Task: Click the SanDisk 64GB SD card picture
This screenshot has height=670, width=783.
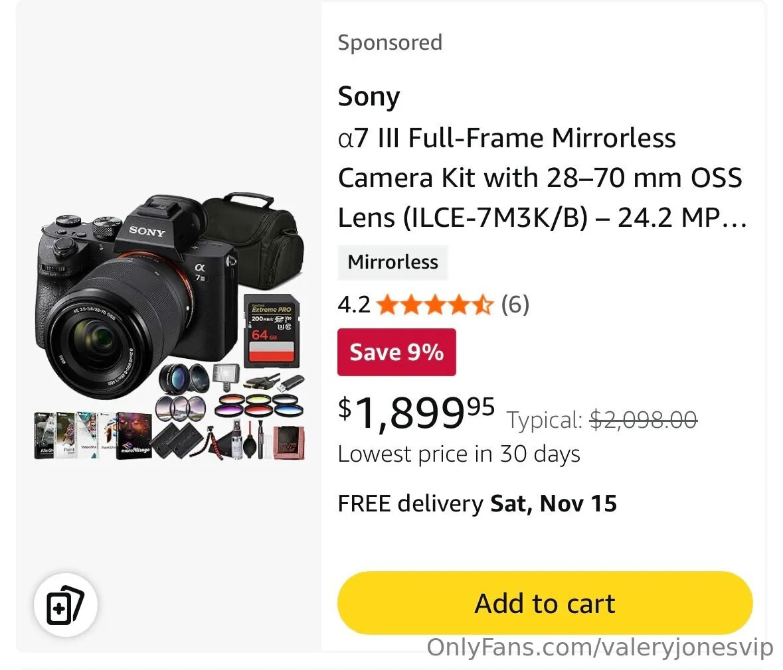Action: pos(269,330)
